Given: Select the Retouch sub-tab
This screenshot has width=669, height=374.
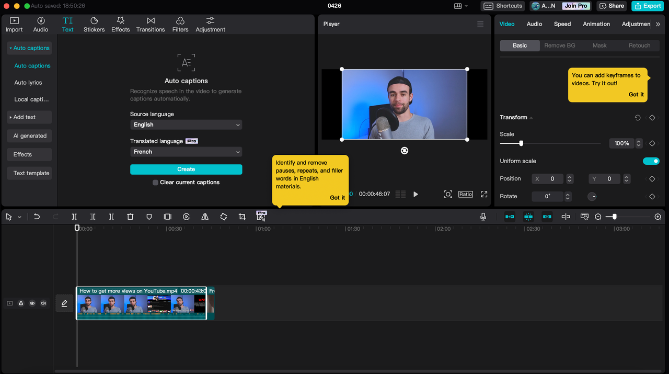Looking at the screenshot, I should pyautogui.click(x=639, y=46).
